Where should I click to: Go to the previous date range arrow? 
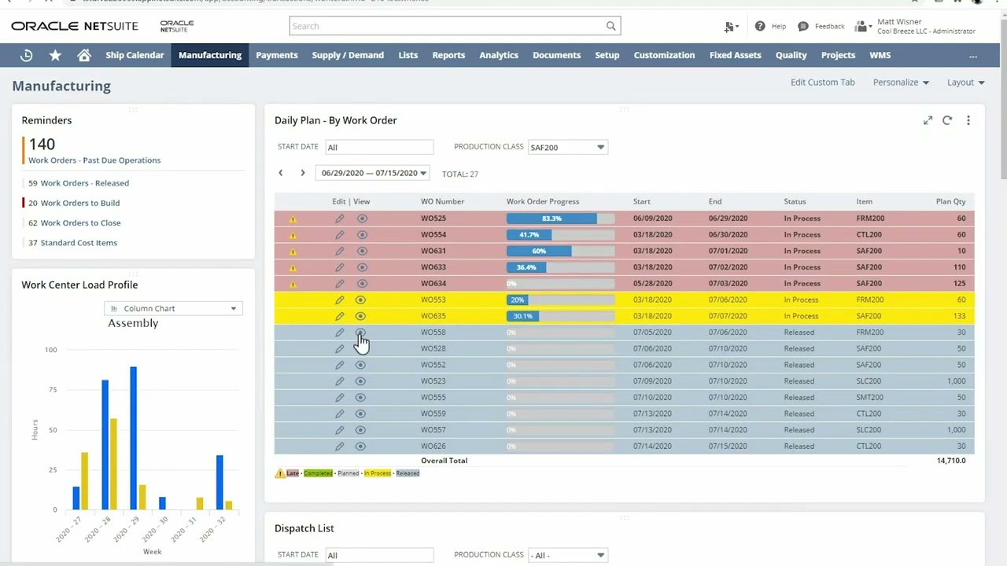(x=281, y=173)
